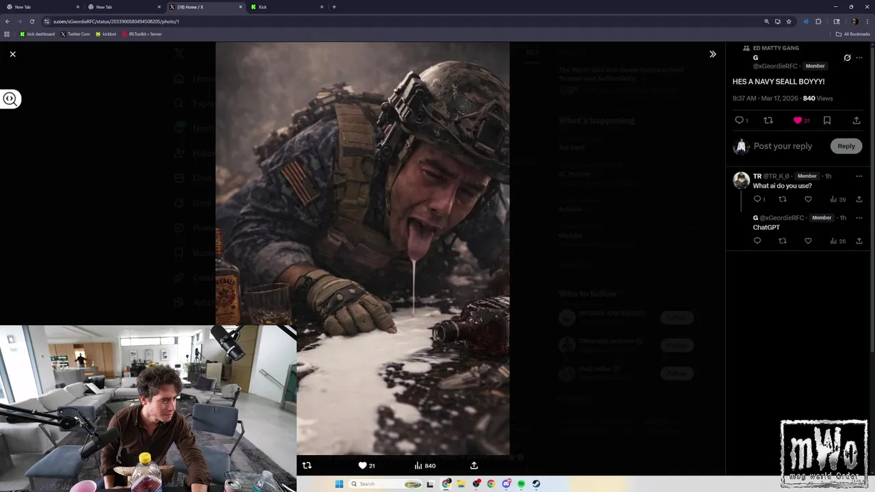This screenshot has width=875, height=492.
Task: Like the 'What ai do you use?' comment
Action: pos(808,200)
